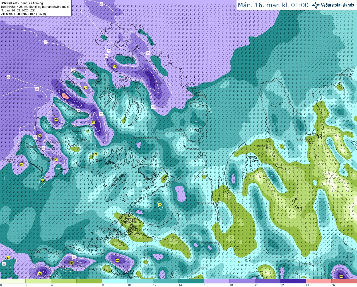The width and height of the screenshot is (357, 287).
Task: Click the Holtavörðuheiði station label
Action: pos(209,243)
